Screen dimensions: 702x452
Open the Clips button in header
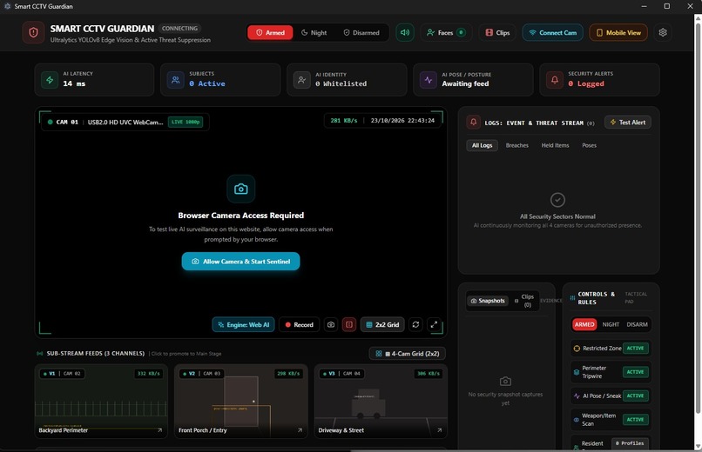pos(497,33)
